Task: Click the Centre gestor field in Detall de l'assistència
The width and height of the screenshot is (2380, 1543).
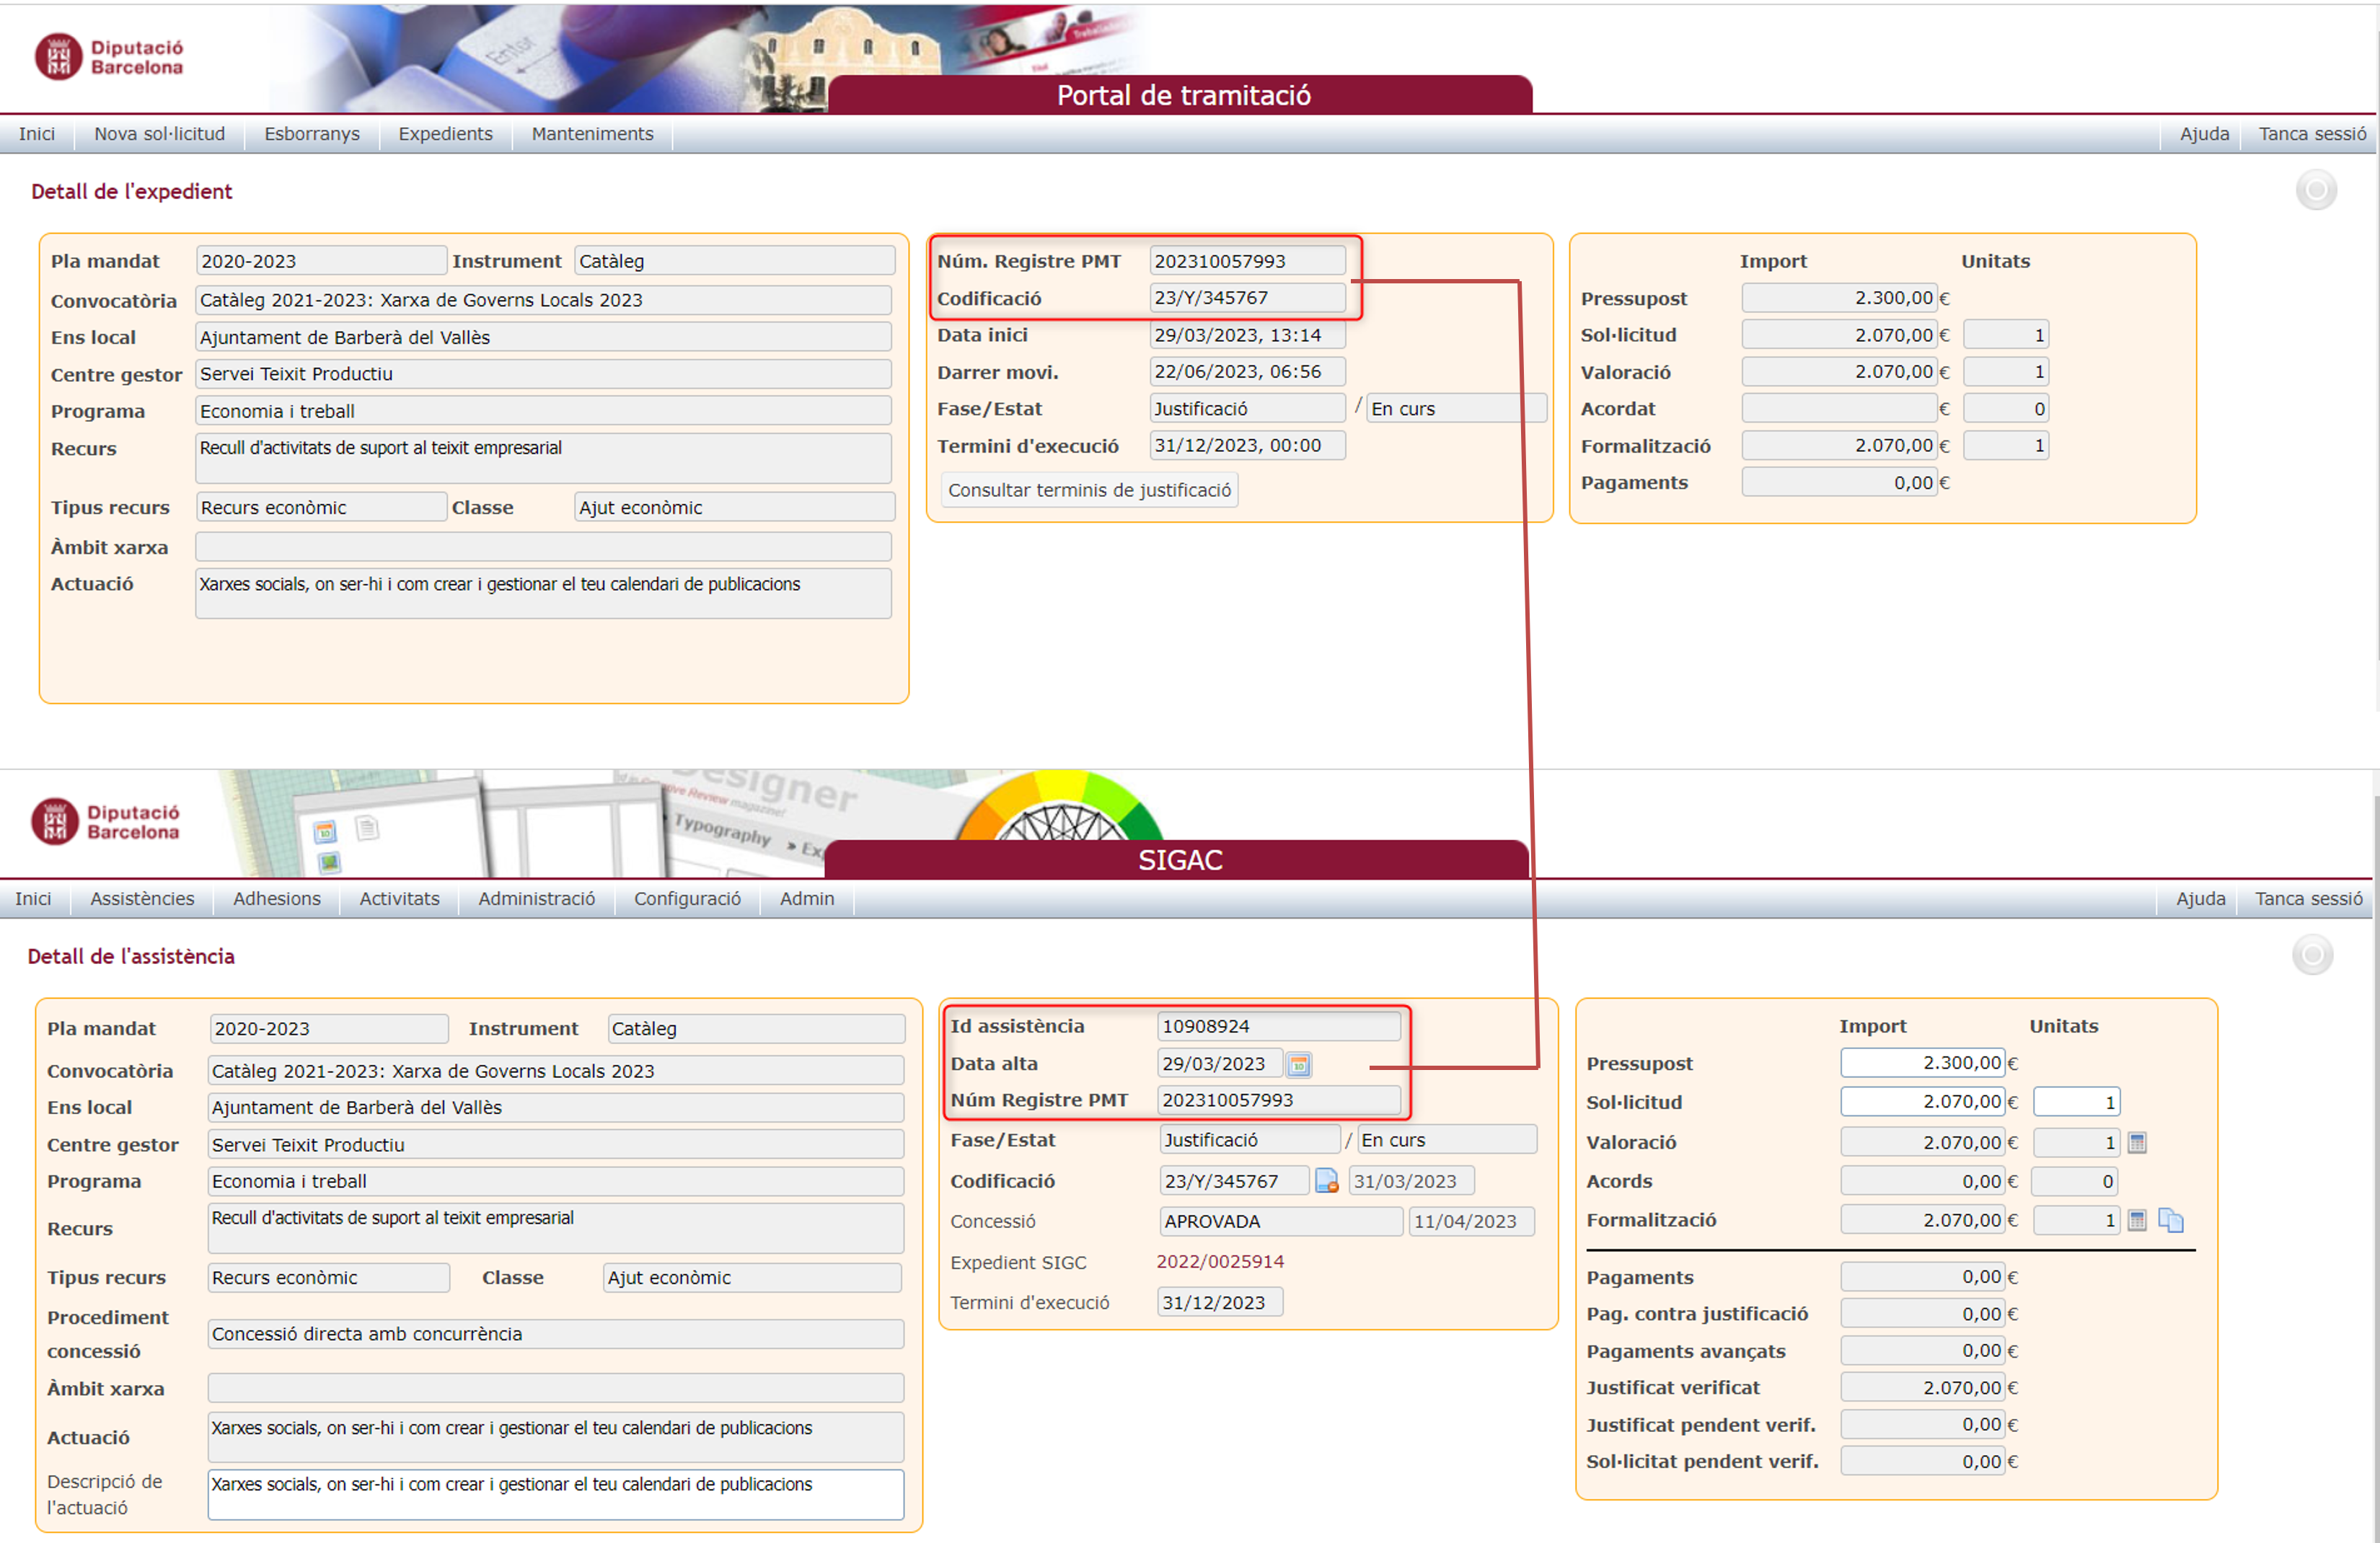Action: (556, 1145)
